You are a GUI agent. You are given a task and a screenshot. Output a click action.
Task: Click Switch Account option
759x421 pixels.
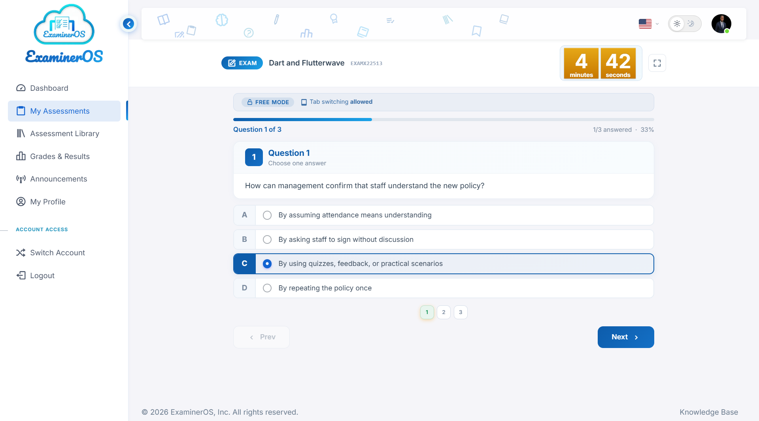(64, 253)
